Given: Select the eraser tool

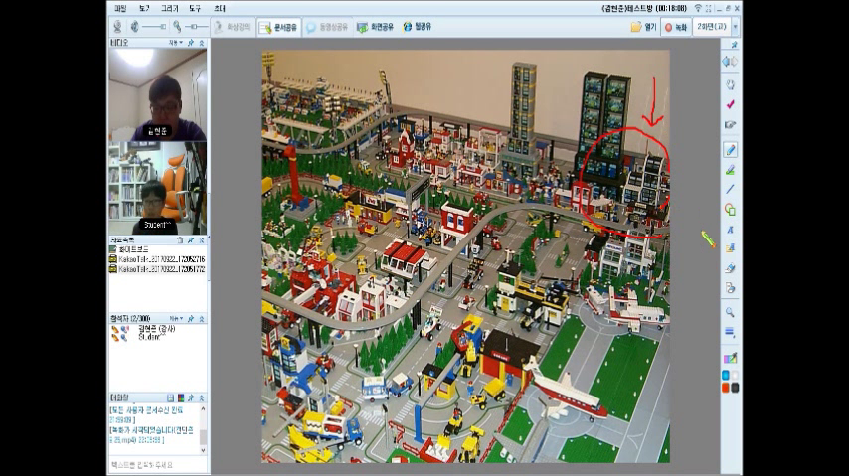Looking at the screenshot, I should (730, 268).
